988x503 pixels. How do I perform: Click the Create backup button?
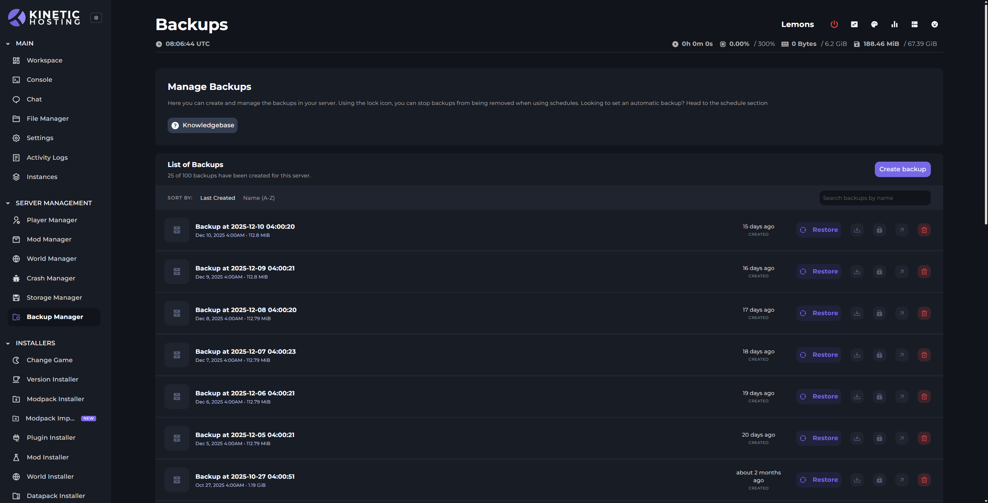[902, 169]
